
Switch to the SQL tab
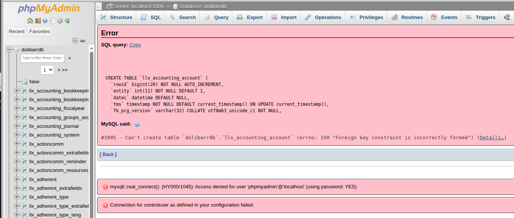pyautogui.click(x=150, y=17)
